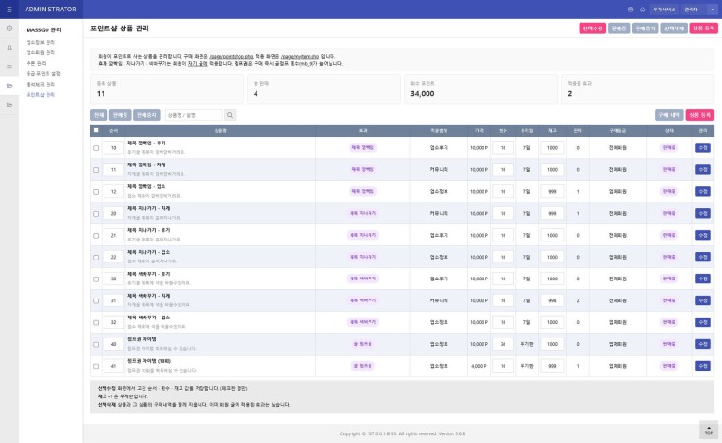Click the 회수 포인트 card showing 34,000
Screen dimensions: 722x443
481,89
